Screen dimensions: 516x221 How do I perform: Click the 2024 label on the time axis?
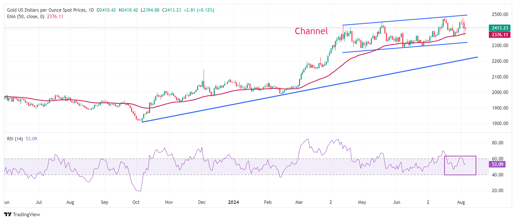(x=233, y=203)
